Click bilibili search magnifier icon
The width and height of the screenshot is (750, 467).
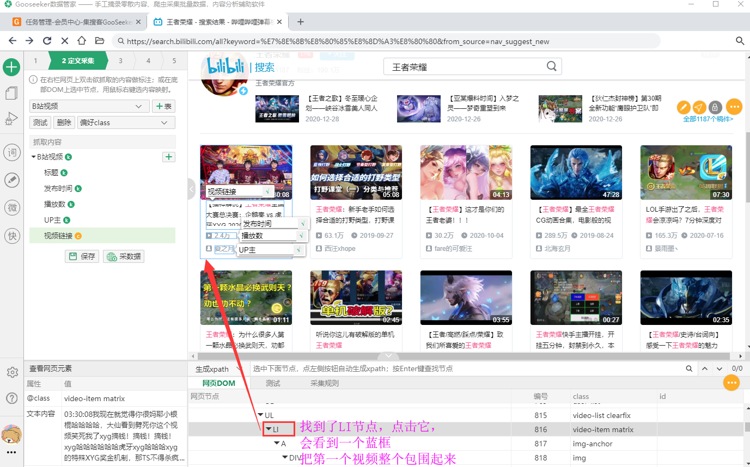pos(551,66)
